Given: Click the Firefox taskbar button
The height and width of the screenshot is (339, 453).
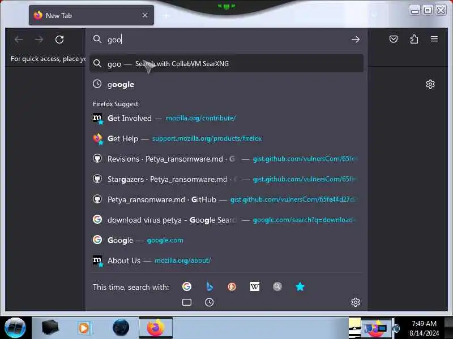Looking at the screenshot, I should tap(156, 328).
